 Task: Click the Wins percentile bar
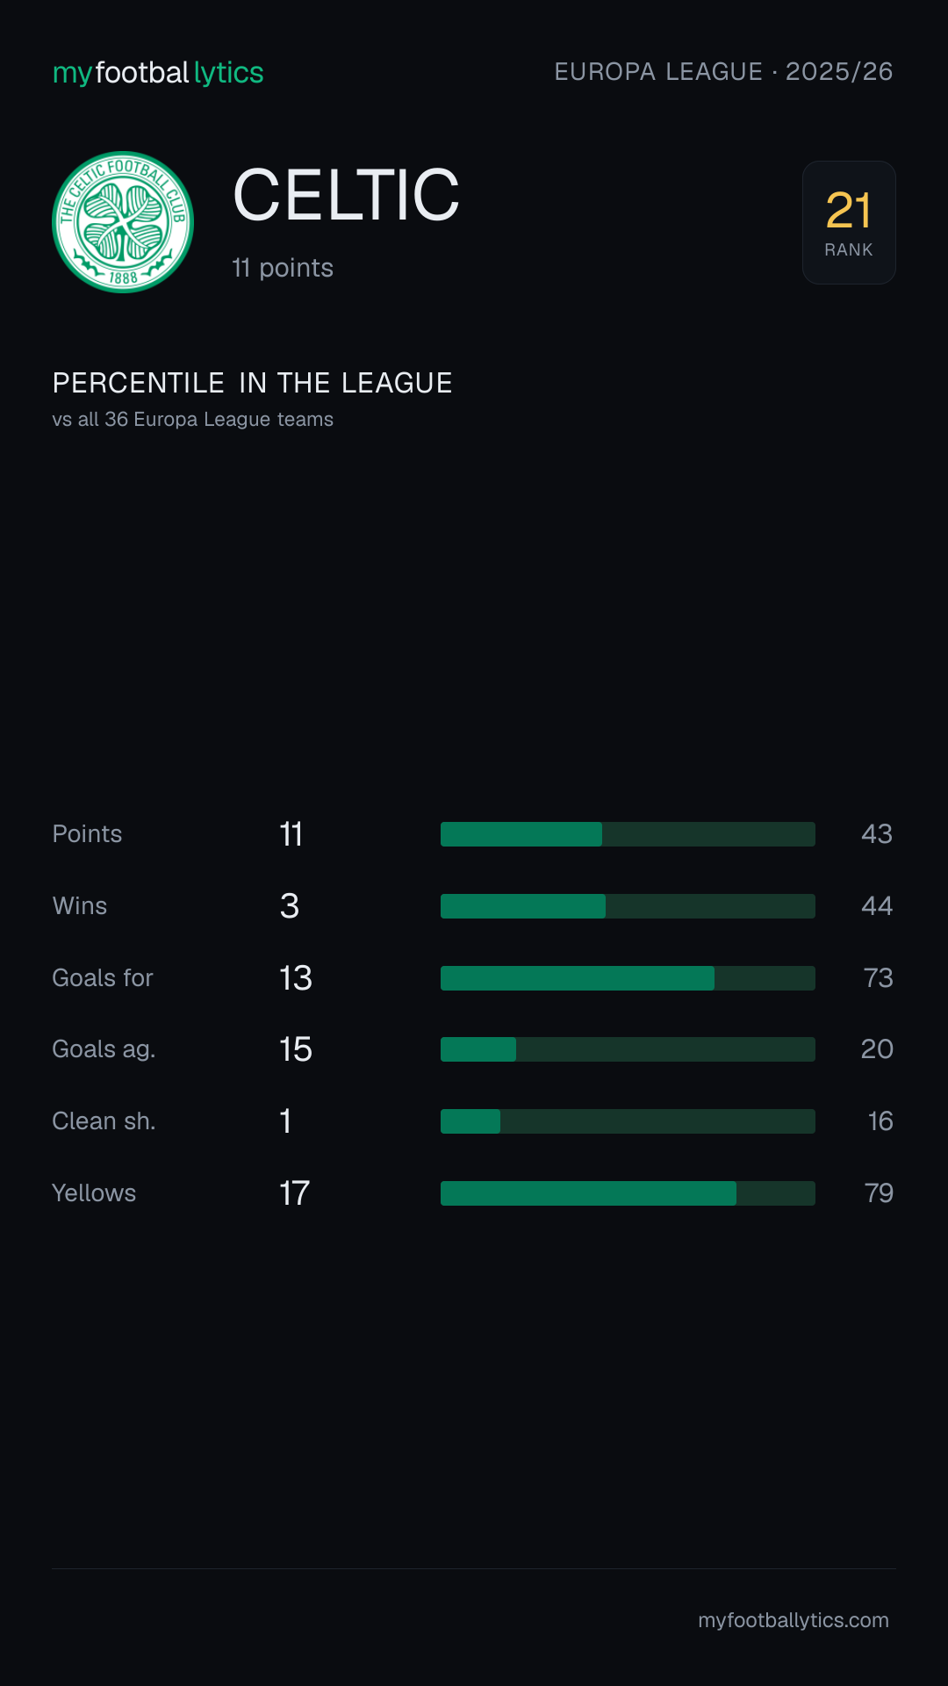628,906
